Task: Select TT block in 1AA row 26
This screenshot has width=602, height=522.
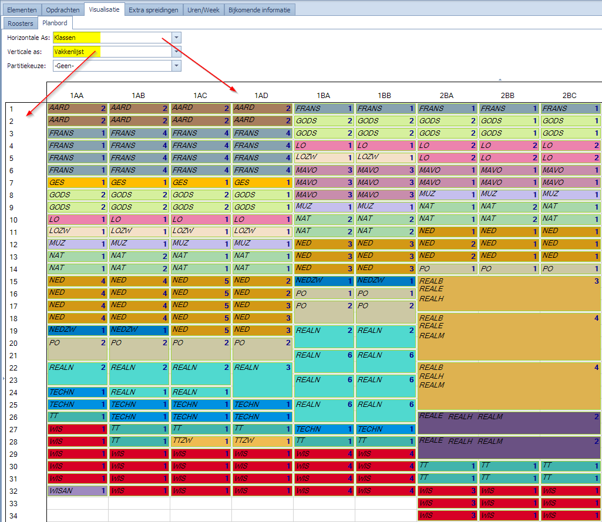Action: click(77, 416)
